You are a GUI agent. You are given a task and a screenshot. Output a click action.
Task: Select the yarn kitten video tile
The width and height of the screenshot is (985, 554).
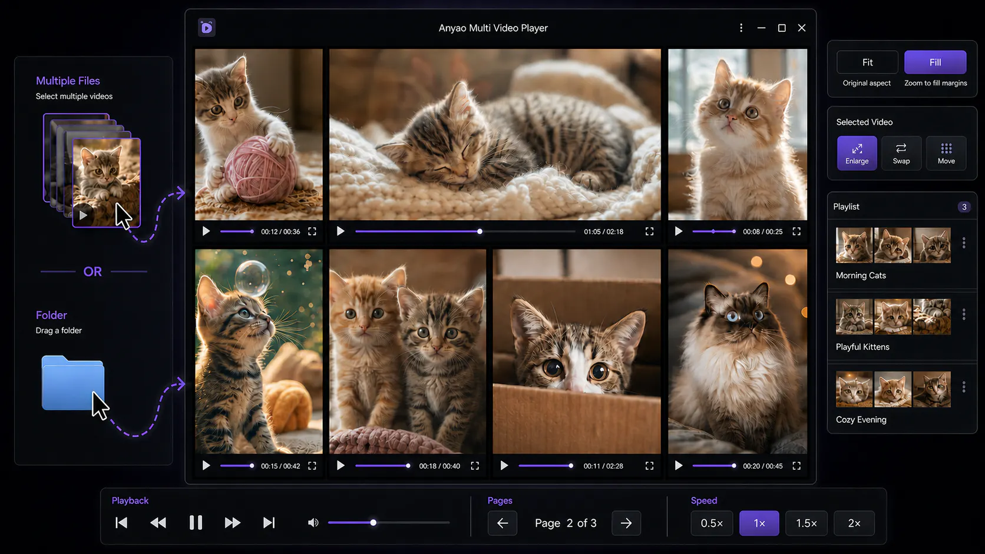click(x=259, y=134)
